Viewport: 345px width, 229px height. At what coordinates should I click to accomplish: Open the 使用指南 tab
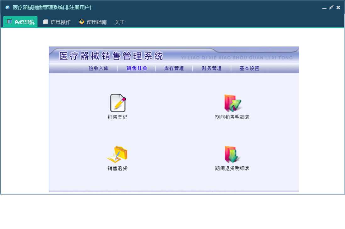pos(93,22)
